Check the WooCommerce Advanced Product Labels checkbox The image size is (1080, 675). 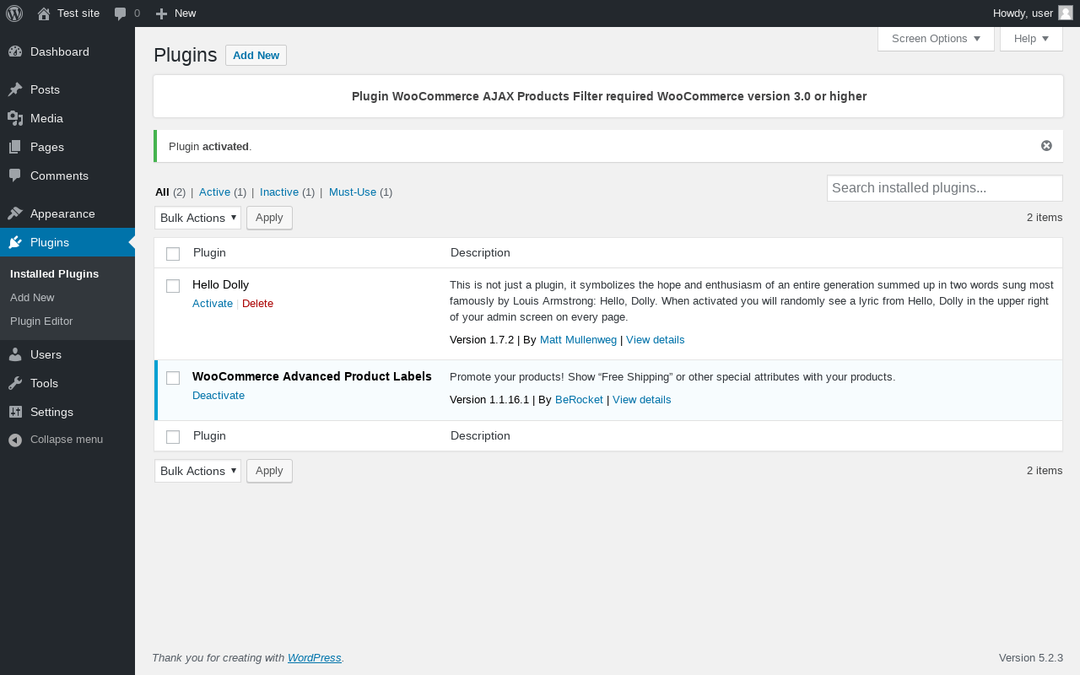(x=173, y=377)
